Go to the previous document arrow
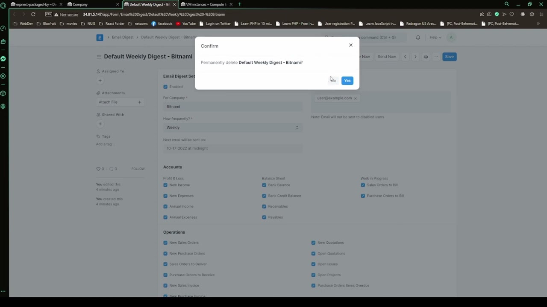The image size is (547, 307). pyautogui.click(x=405, y=57)
